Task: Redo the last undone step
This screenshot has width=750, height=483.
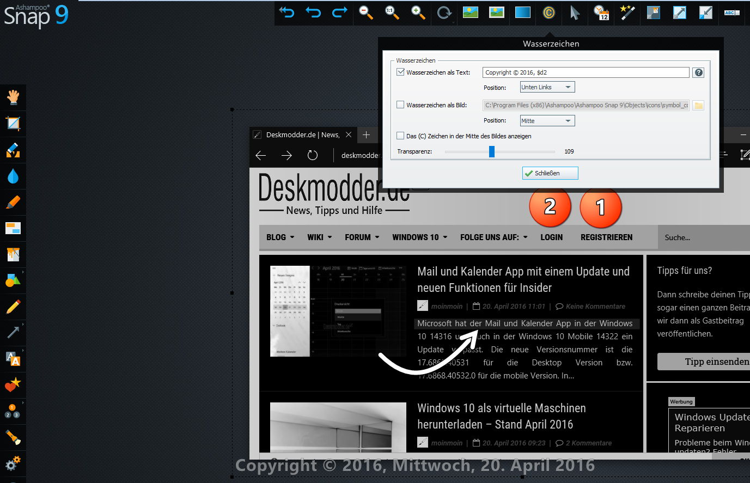Action: pyautogui.click(x=339, y=12)
